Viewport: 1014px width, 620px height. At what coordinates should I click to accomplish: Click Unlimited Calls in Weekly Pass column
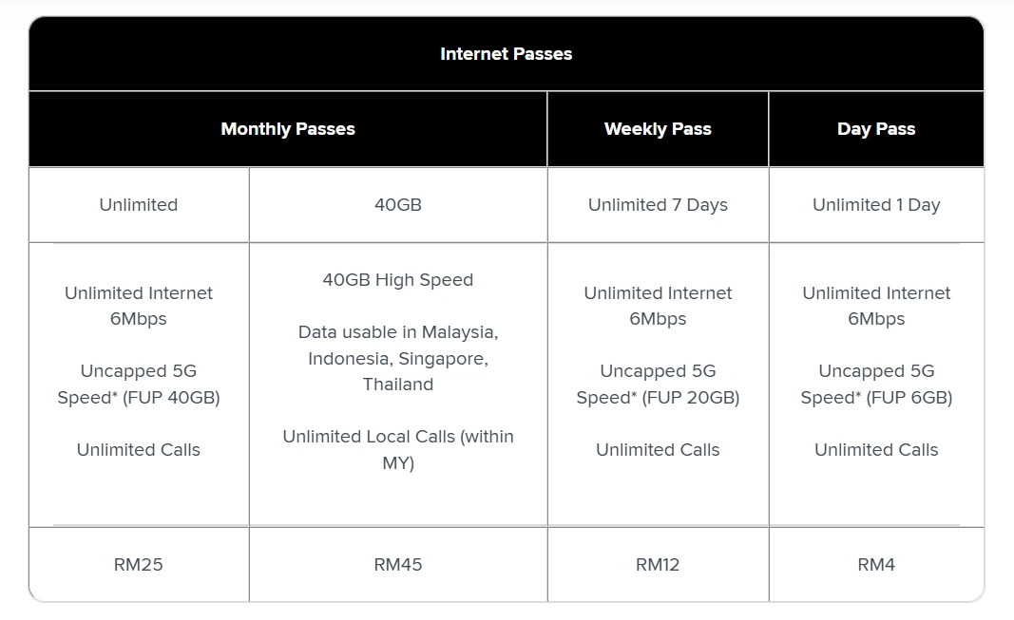[658, 449]
